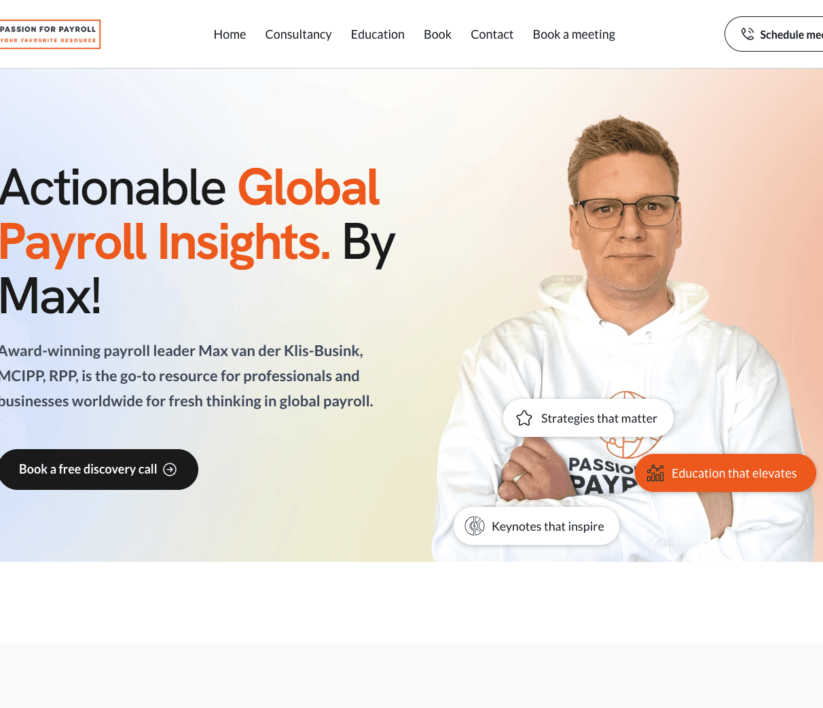Viewport: 823px width, 708px height.
Task: Select Book a meeting in navigation
Action: tap(574, 34)
